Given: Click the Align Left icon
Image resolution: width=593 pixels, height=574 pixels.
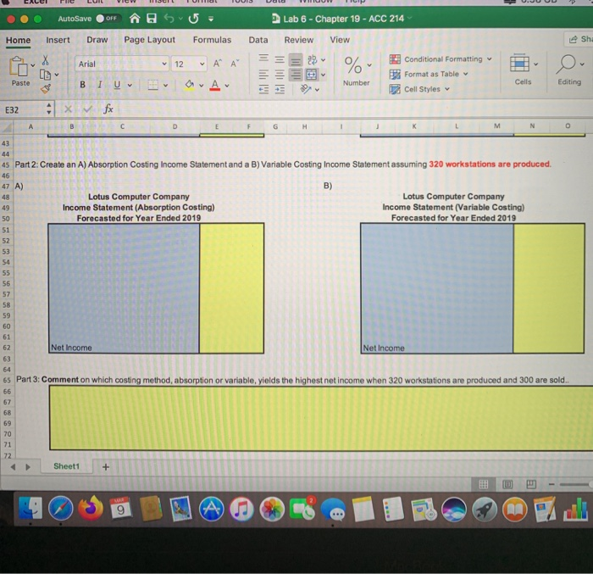Looking at the screenshot, I should click(263, 75).
